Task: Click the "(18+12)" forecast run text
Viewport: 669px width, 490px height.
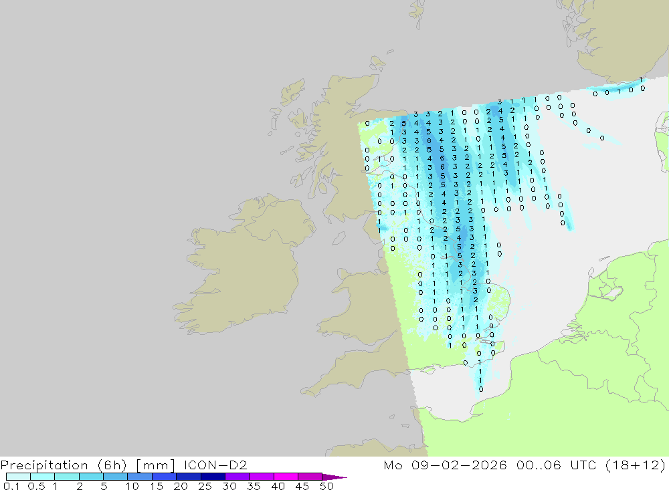Action: click(x=636, y=465)
